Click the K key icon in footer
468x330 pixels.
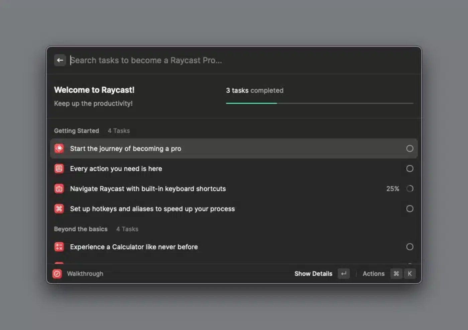tap(410, 274)
